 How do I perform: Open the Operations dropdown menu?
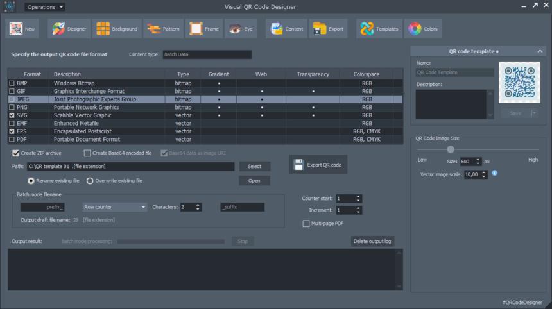point(45,7)
